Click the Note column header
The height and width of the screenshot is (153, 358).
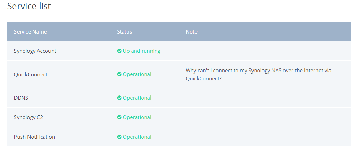(192, 31)
